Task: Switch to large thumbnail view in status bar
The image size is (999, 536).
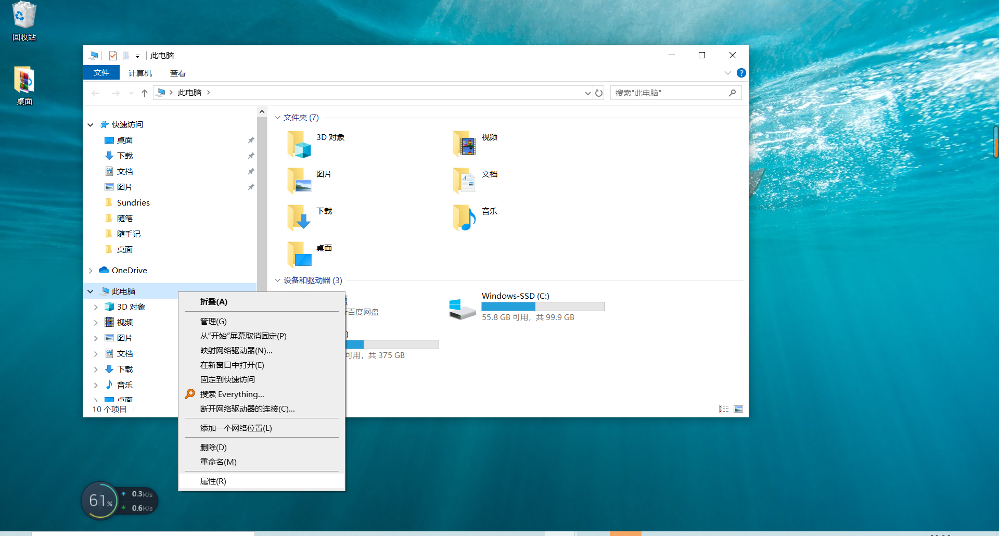Action: [738, 409]
